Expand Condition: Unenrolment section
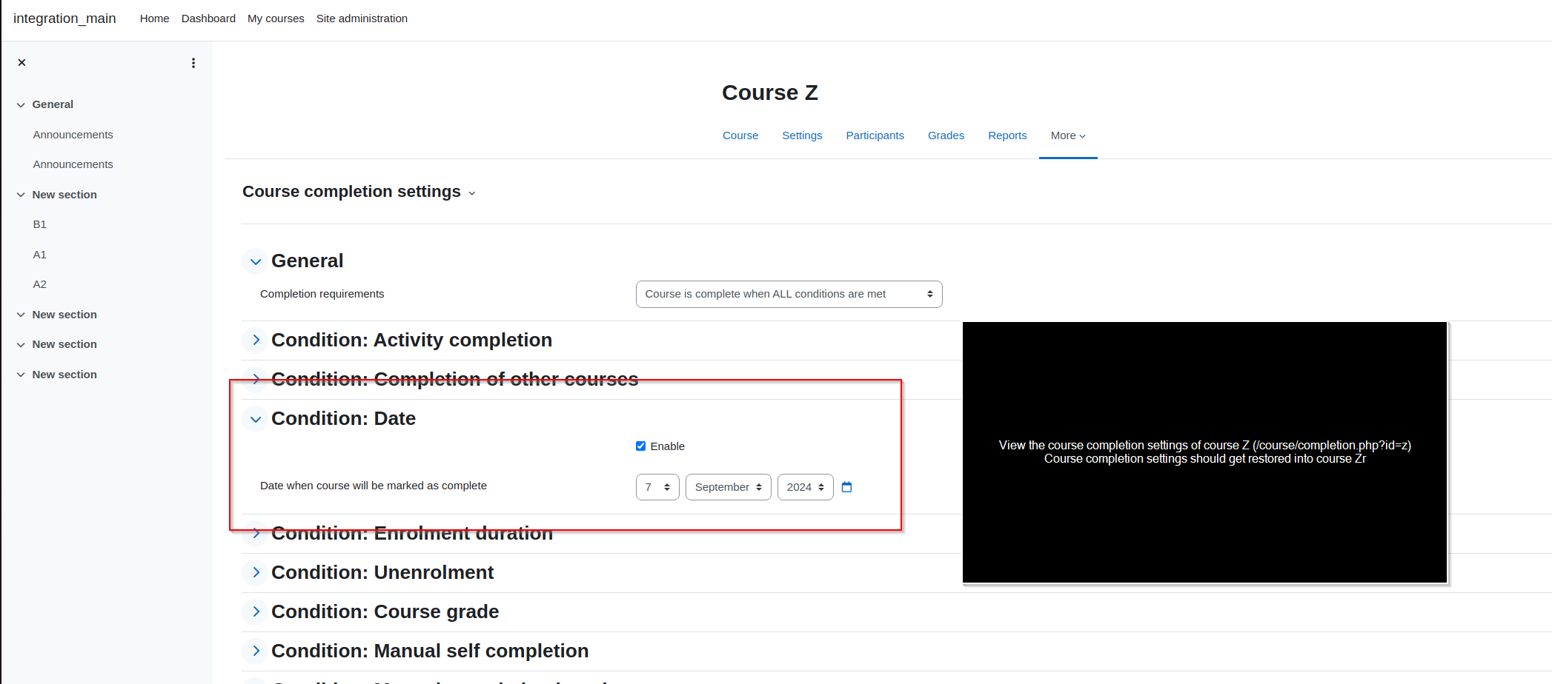Screen dimensions: 1552x684 [256, 572]
